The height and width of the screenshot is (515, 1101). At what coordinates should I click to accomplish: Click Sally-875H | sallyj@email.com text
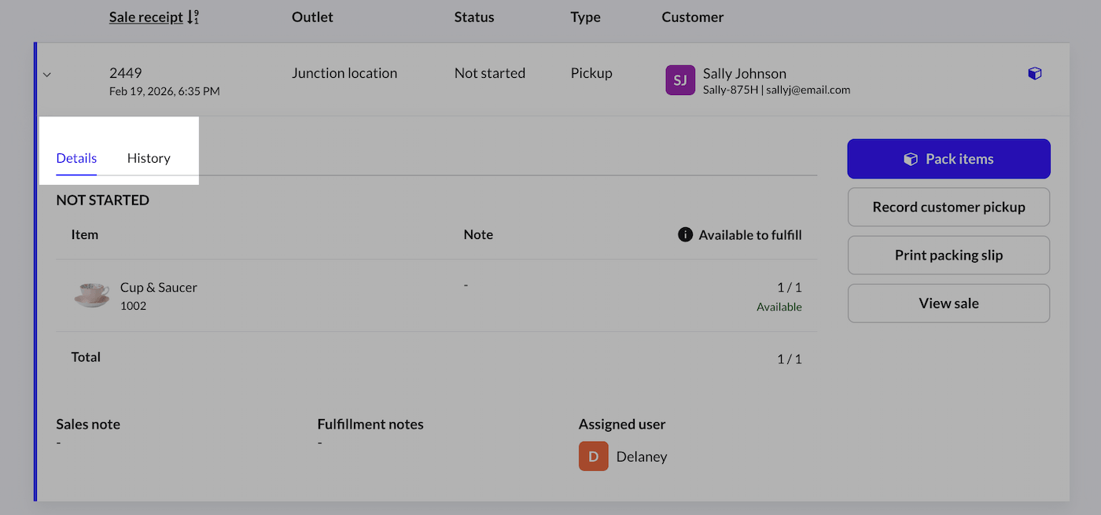click(777, 90)
